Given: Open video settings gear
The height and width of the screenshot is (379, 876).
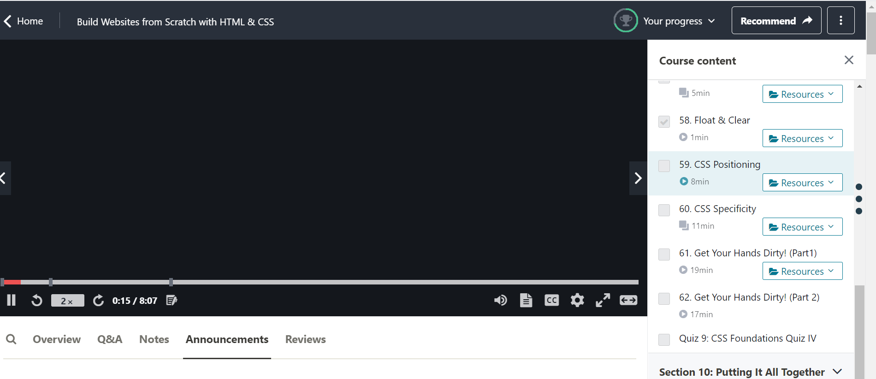Looking at the screenshot, I should click(x=577, y=301).
